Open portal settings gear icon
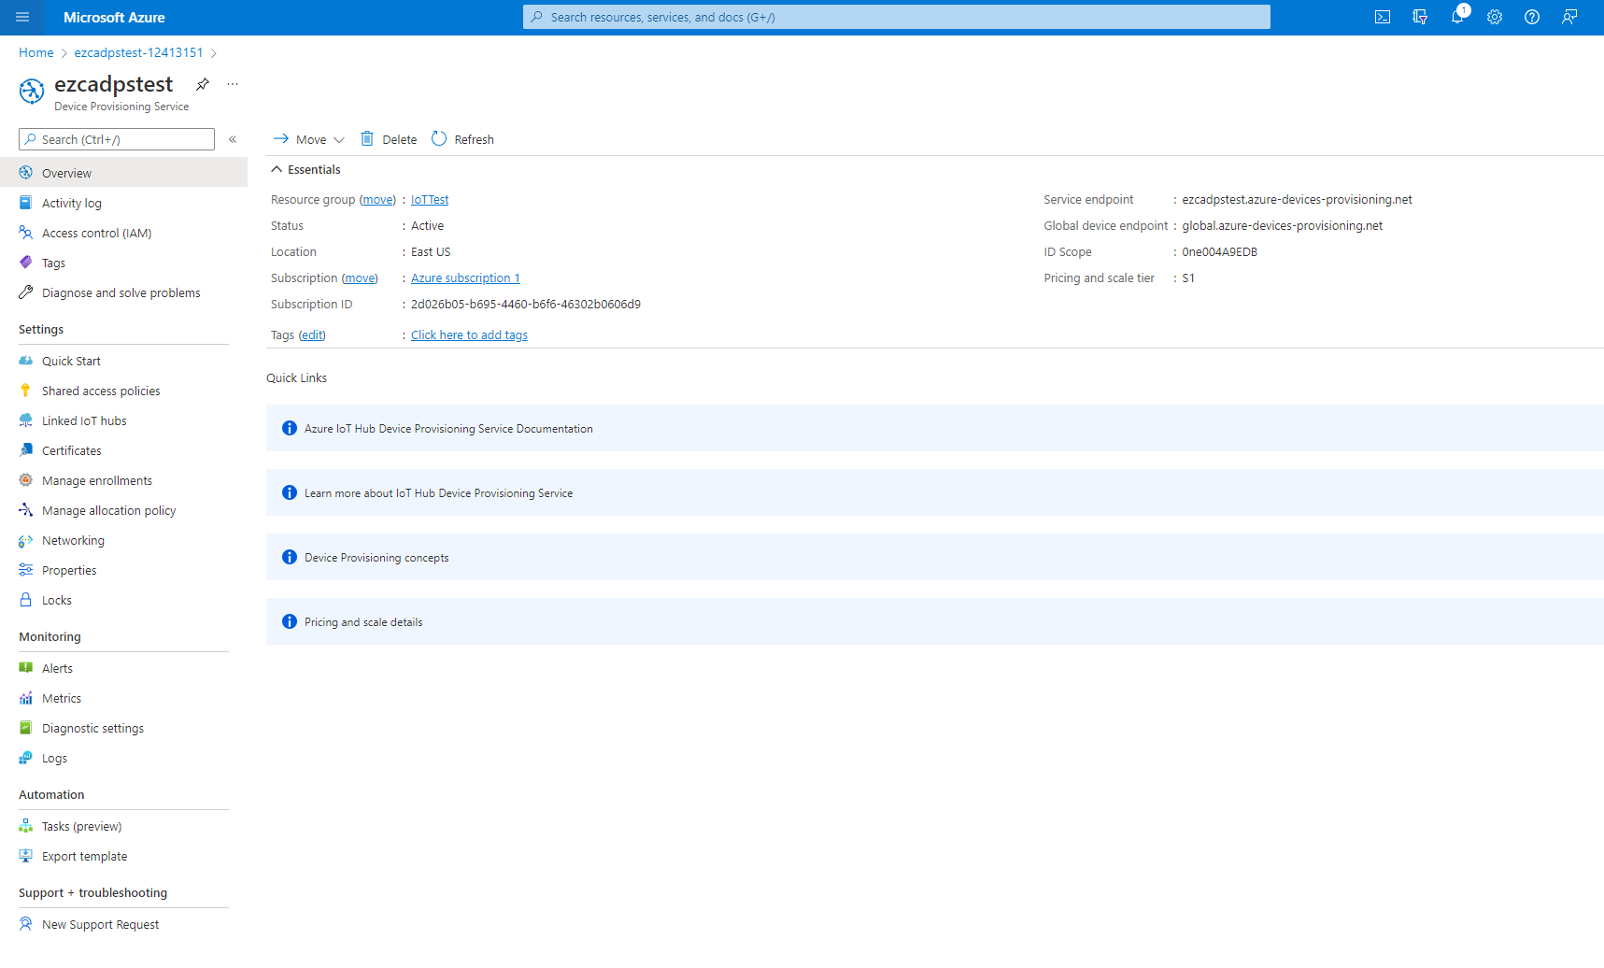Viewport: 1604px width, 968px height. point(1495,17)
